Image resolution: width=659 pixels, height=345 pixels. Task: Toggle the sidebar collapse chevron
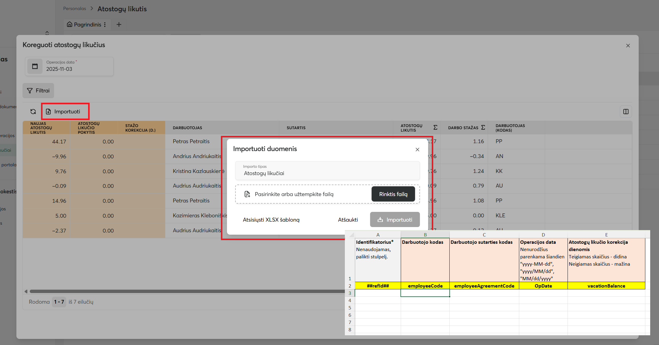click(47, 33)
